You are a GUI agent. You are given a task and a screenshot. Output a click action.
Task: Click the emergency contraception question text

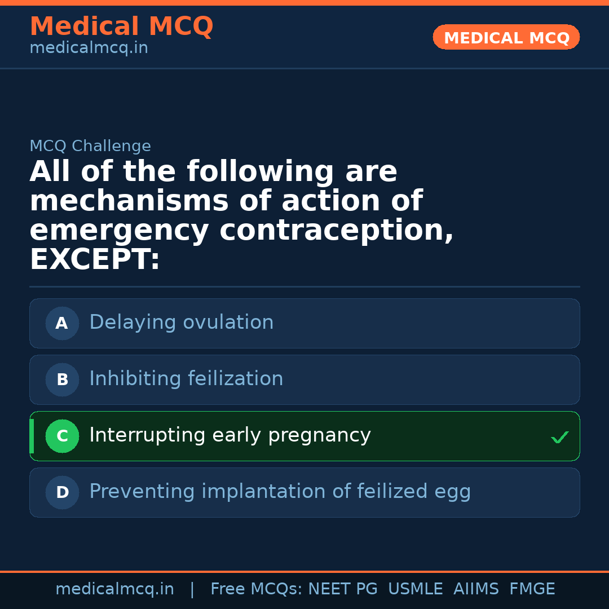[x=241, y=216]
